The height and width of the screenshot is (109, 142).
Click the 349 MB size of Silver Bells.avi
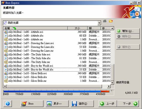[x=82, y=73]
